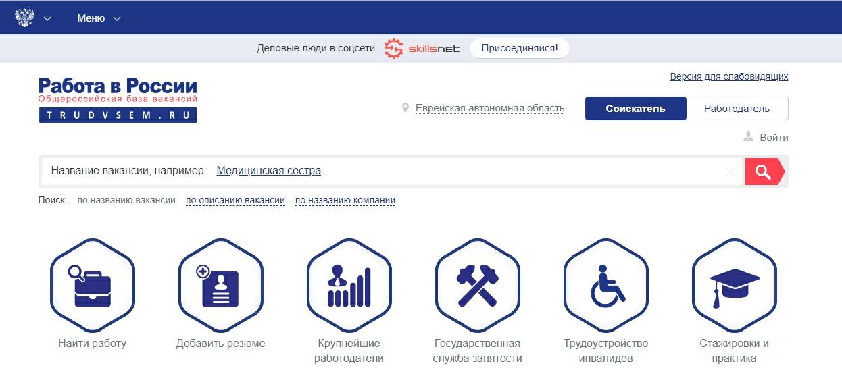Click the Russian coat of arms emblem

coord(25,18)
